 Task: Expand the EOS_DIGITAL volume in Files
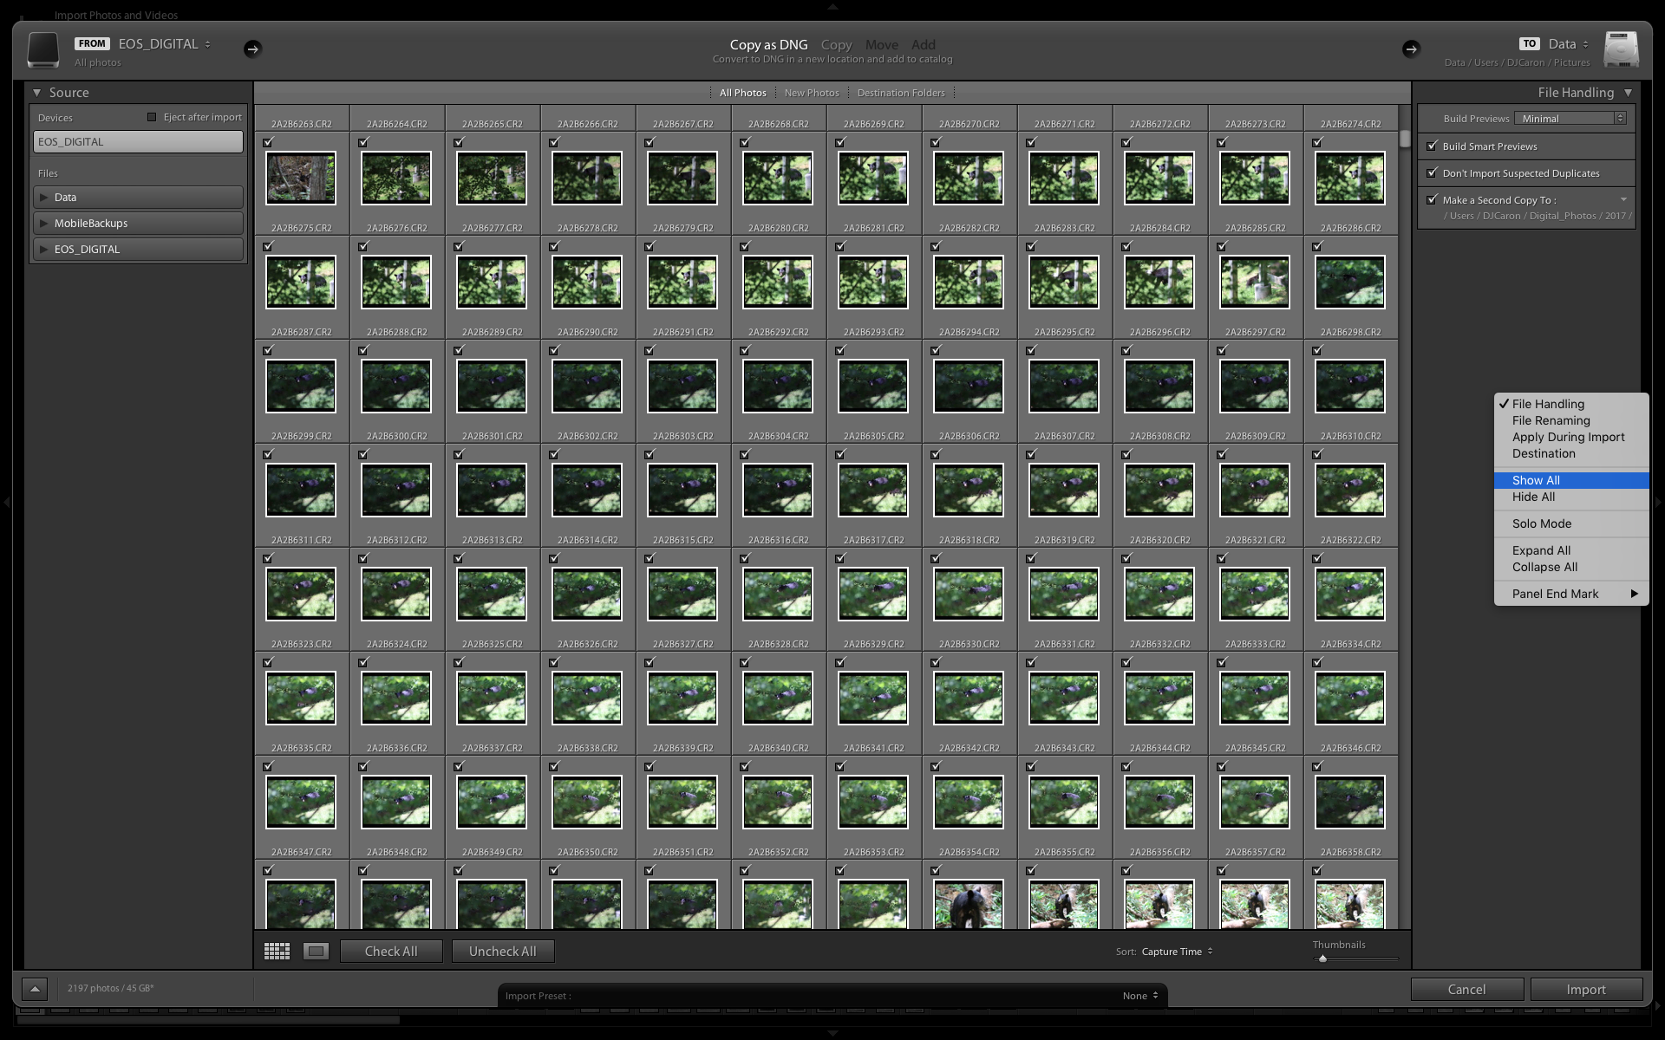[43, 250]
